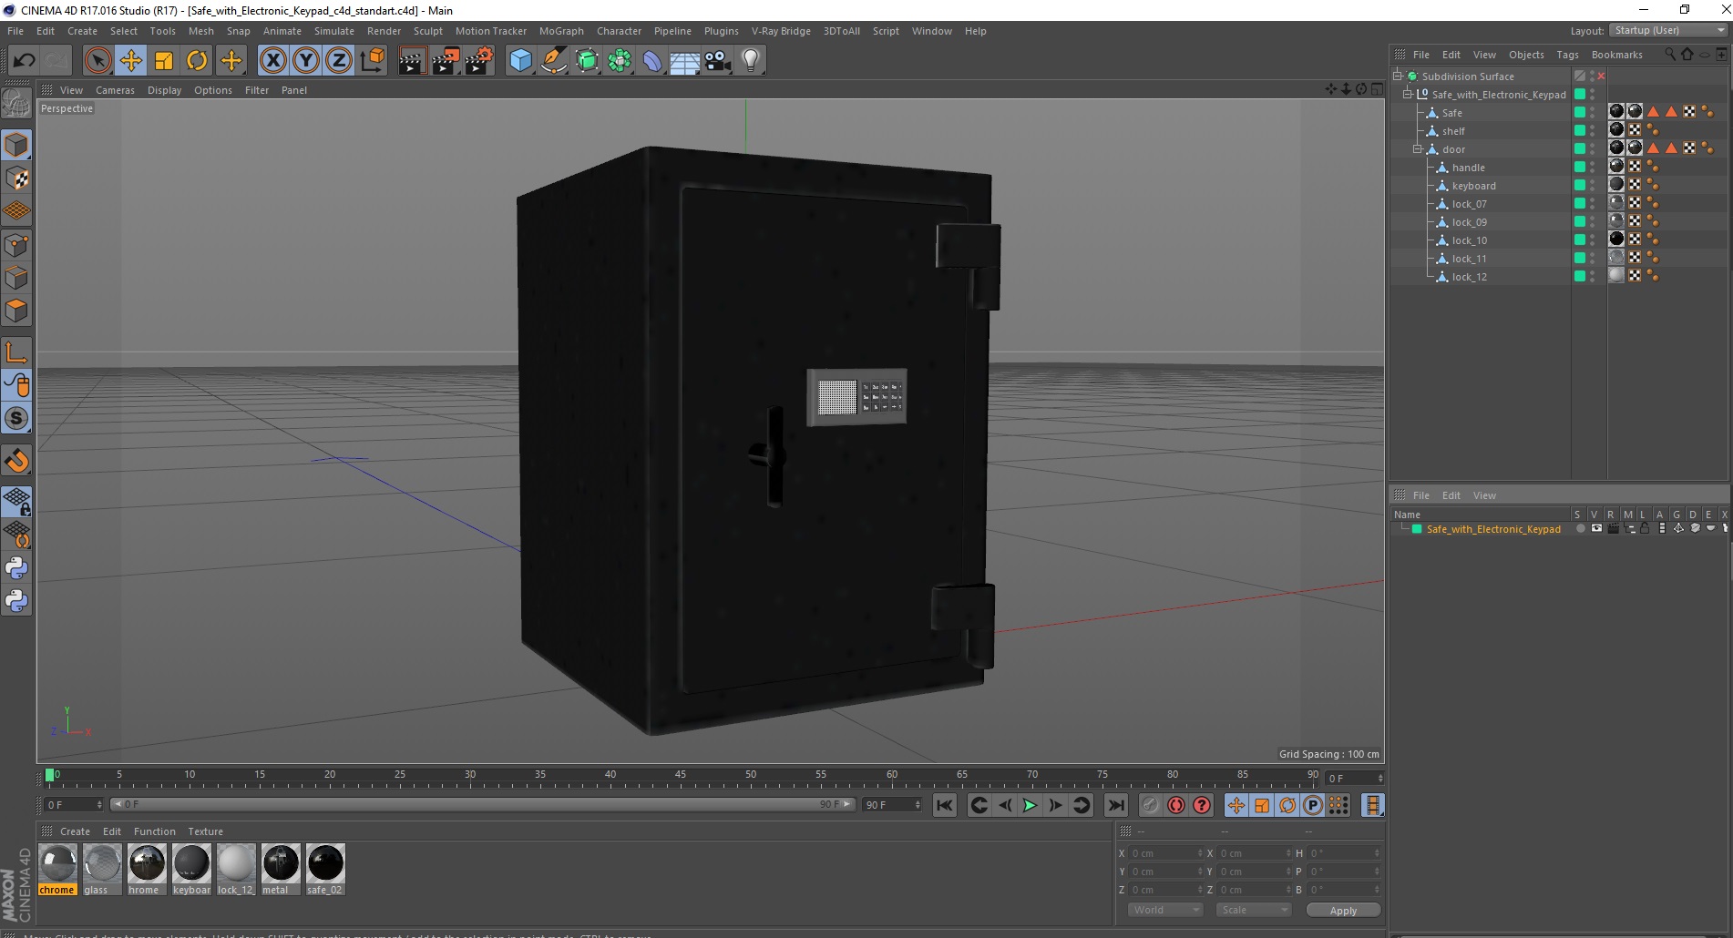This screenshot has width=1733, height=938.
Task: Toggle Z axis lock
Action: 339,61
